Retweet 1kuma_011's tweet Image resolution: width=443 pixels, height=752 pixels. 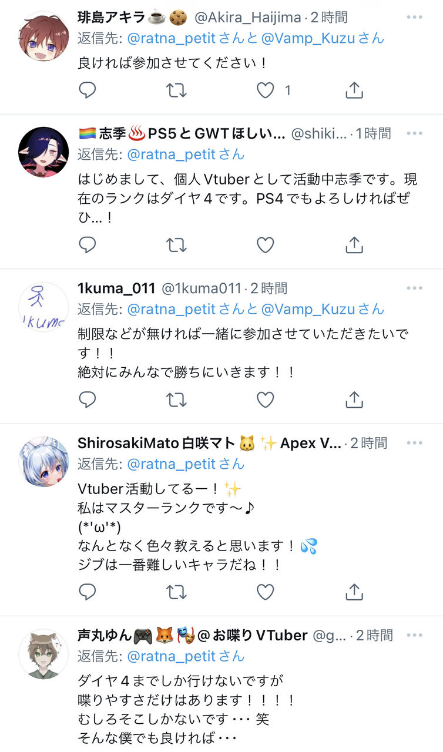pos(176,400)
